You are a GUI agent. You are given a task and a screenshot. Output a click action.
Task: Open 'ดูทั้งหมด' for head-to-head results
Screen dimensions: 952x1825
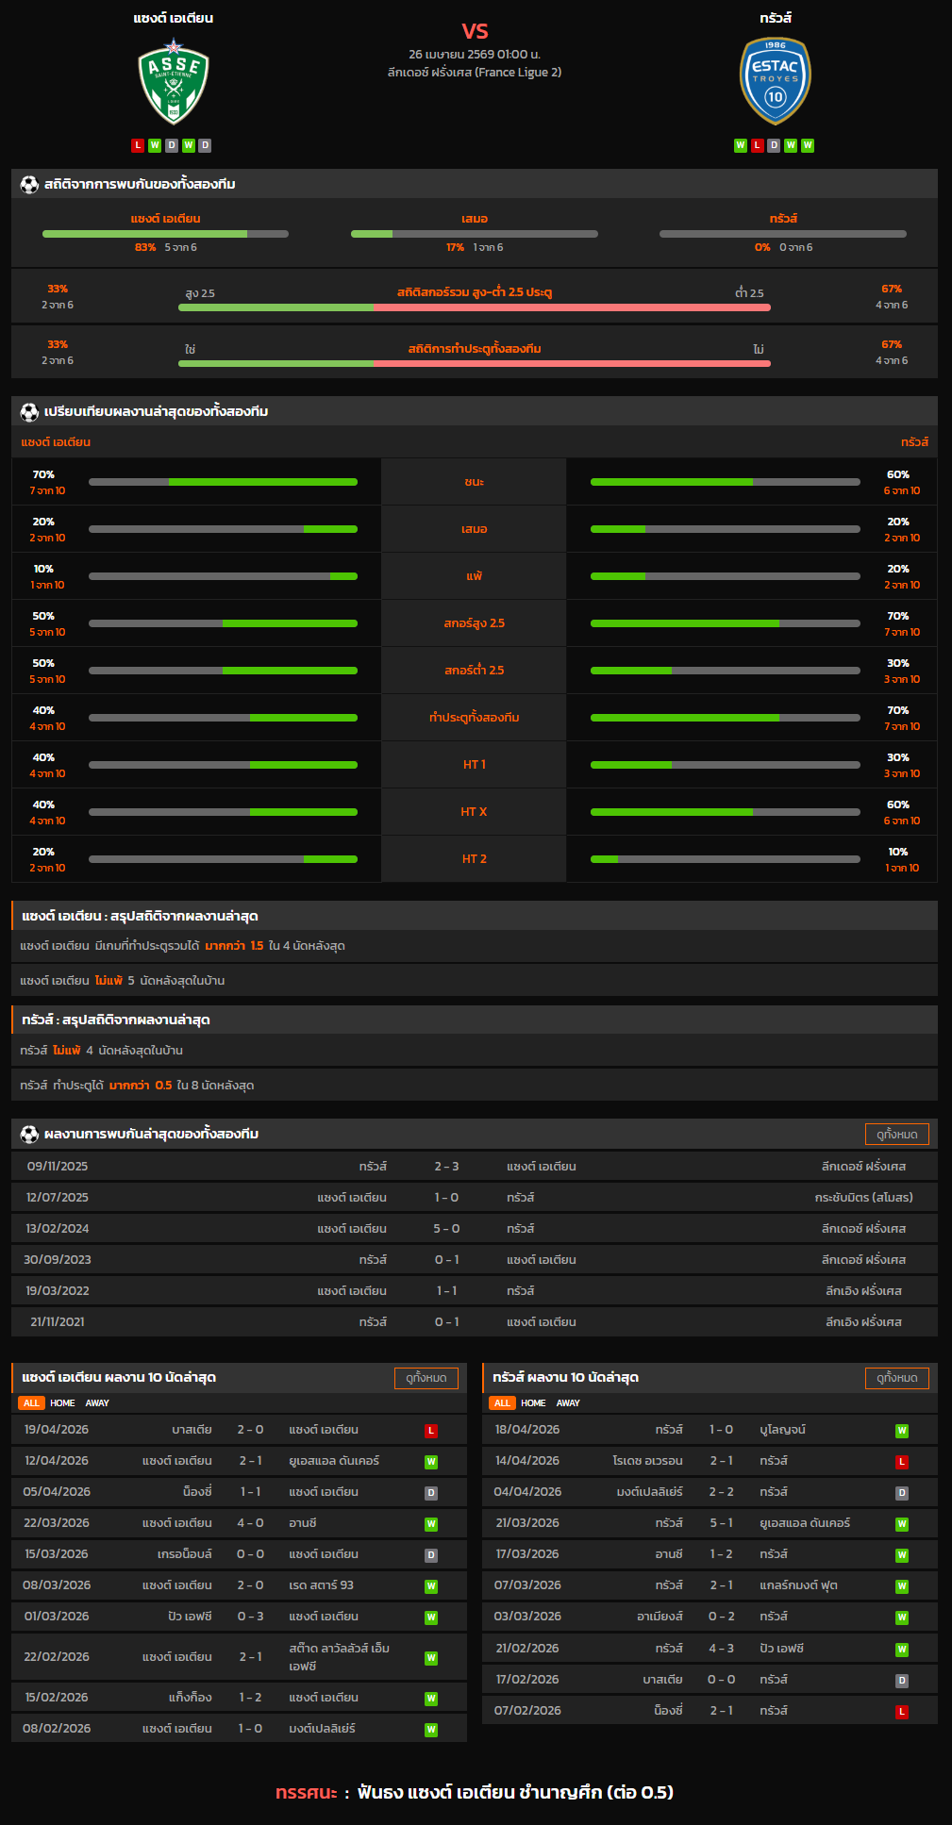896,1135
